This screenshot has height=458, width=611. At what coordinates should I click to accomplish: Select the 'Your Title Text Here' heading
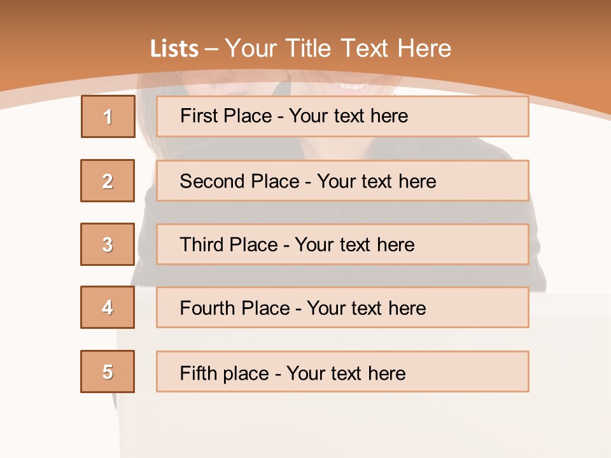pos(338,48)
